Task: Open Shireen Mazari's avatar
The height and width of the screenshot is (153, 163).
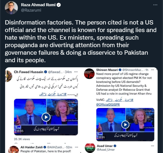Action: tap(89, 74)
